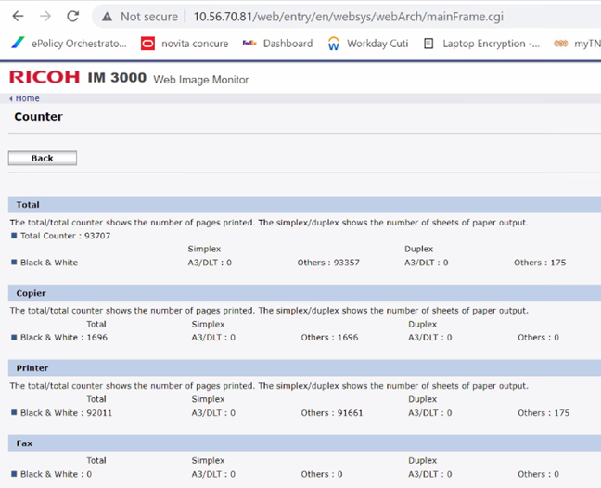Viewport: 601px width, 488px height.
Task: Click the myTN orange favicon
Action: click(x=560, y=44)
